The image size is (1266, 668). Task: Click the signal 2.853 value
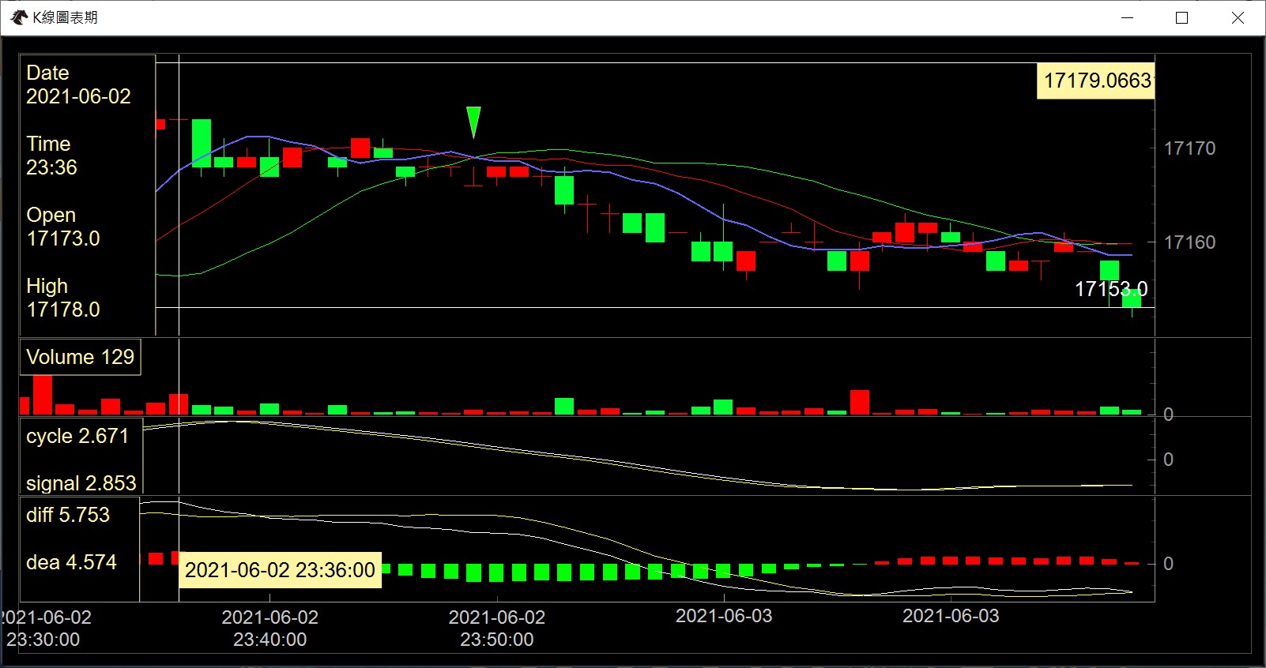tap(81, 482)
